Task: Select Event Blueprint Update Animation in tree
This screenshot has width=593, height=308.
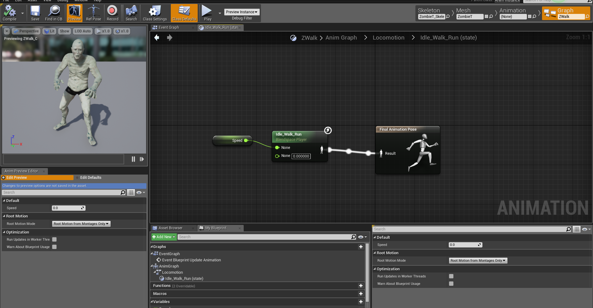Action: [x=191, y=260]
